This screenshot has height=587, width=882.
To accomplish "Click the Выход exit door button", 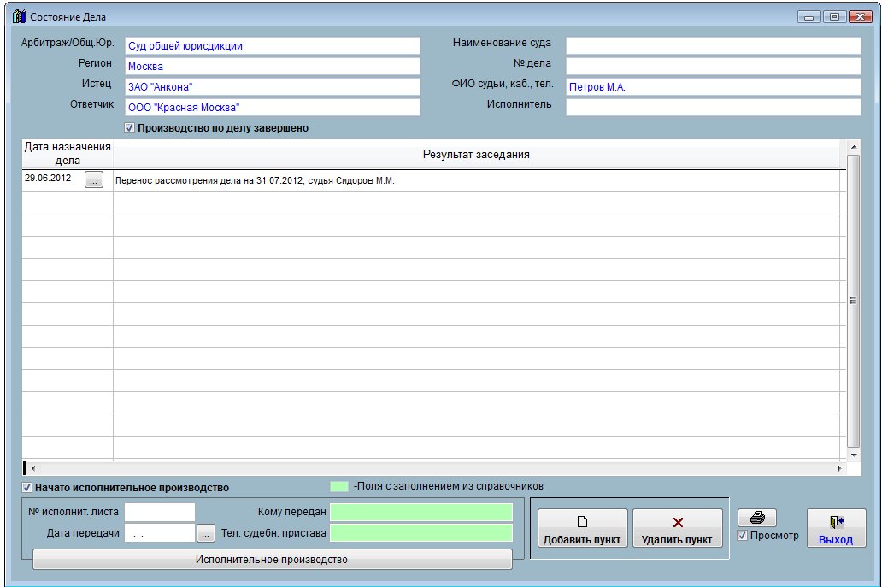I will click(836, 528).
